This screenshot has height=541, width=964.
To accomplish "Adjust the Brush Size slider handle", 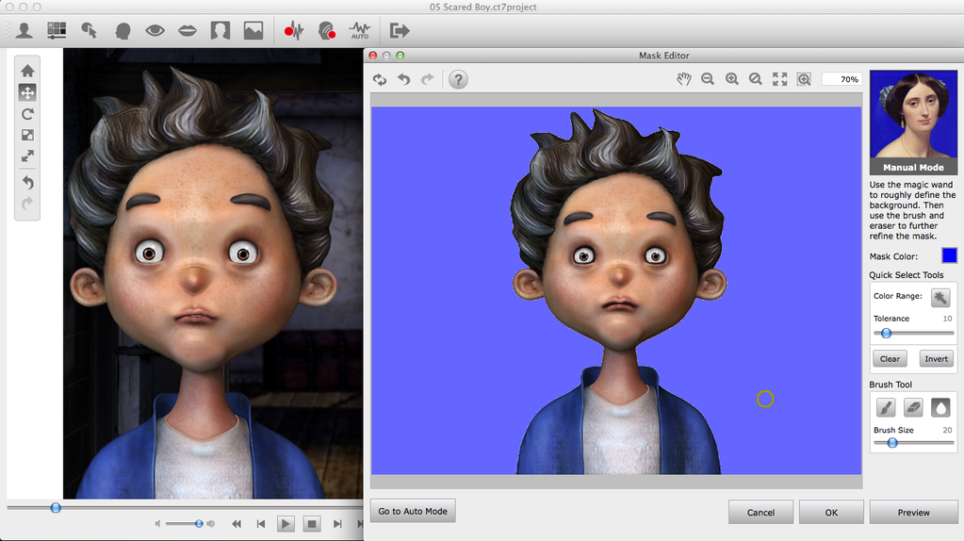I will click(x=892, y=443).
